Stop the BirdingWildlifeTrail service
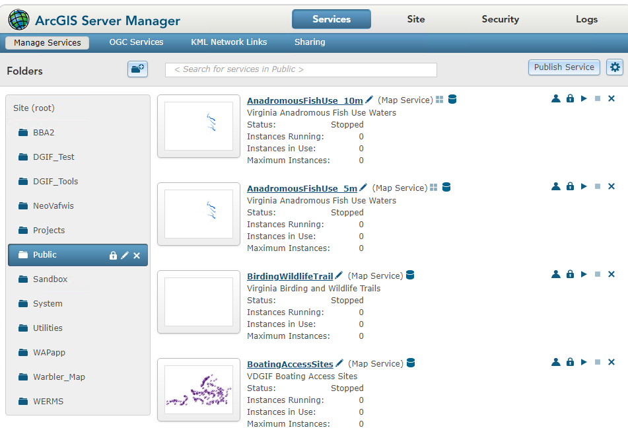 (x=598, y=274)
